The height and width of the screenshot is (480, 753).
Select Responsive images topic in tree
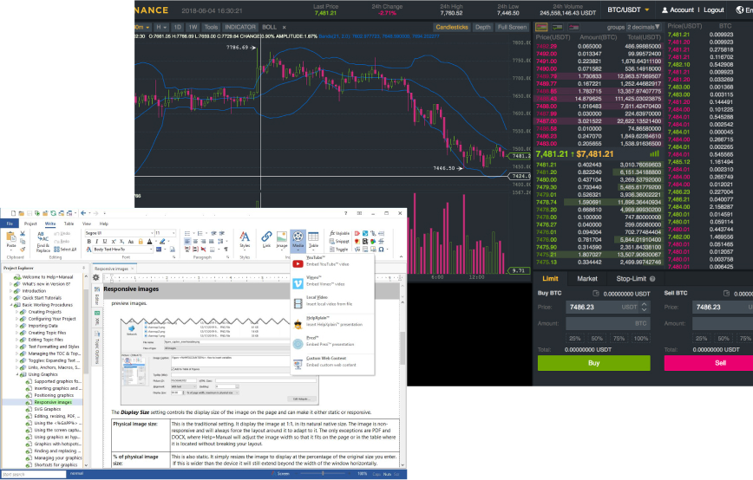point(52,402)
